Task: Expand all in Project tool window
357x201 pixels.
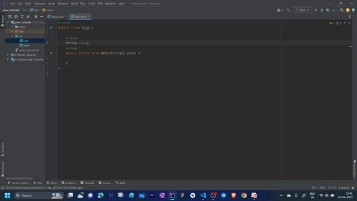Action: pos(22,17)
